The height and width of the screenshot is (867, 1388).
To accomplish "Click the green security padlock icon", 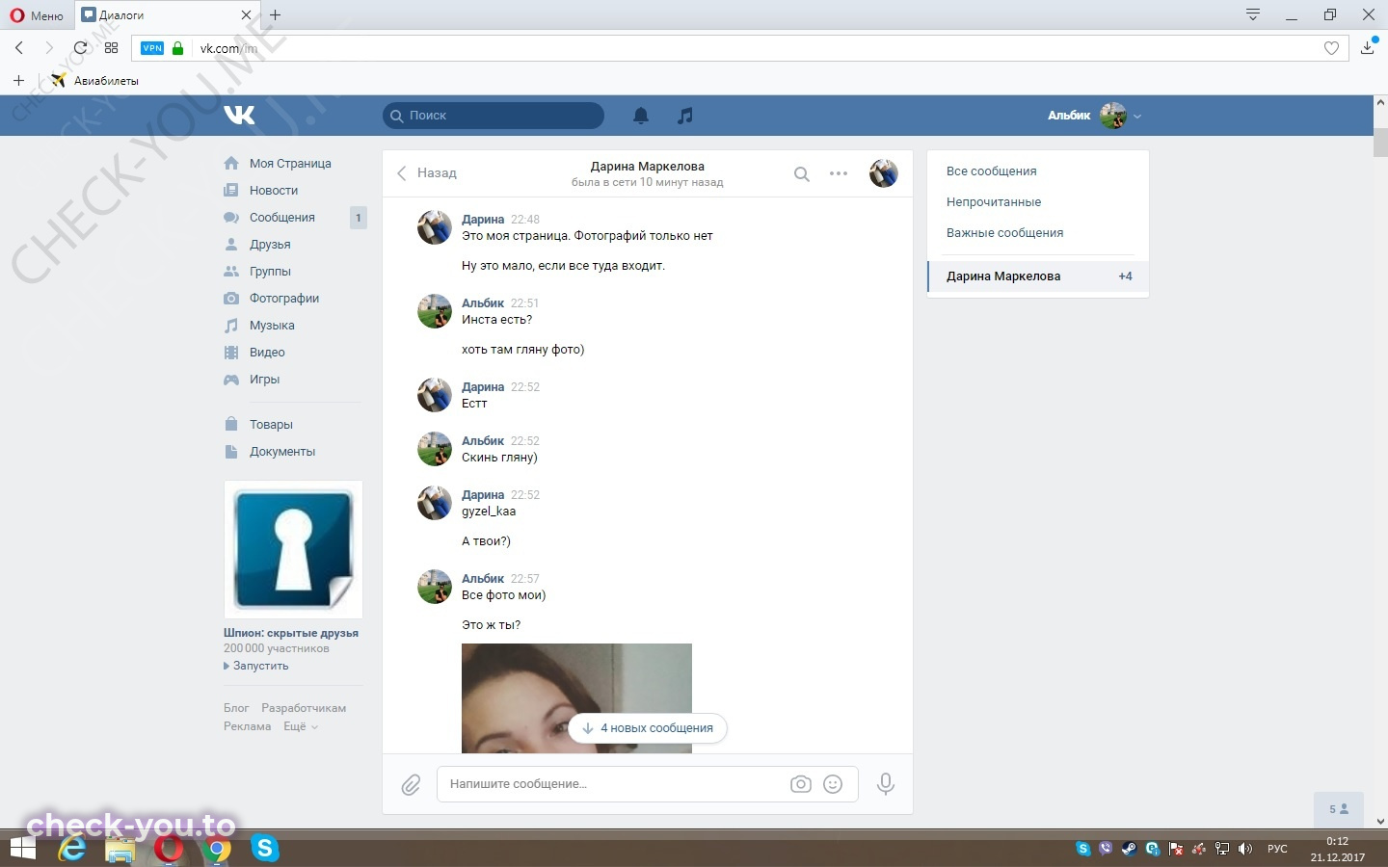I will point(177,48).
